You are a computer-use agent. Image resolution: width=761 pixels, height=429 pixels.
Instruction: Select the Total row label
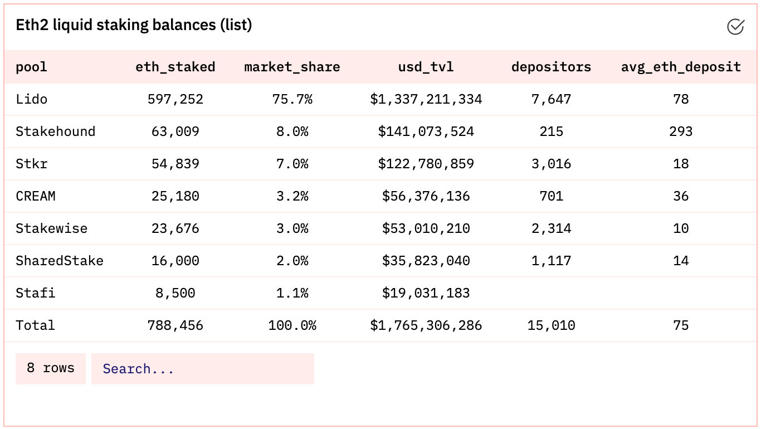point(36,325)
